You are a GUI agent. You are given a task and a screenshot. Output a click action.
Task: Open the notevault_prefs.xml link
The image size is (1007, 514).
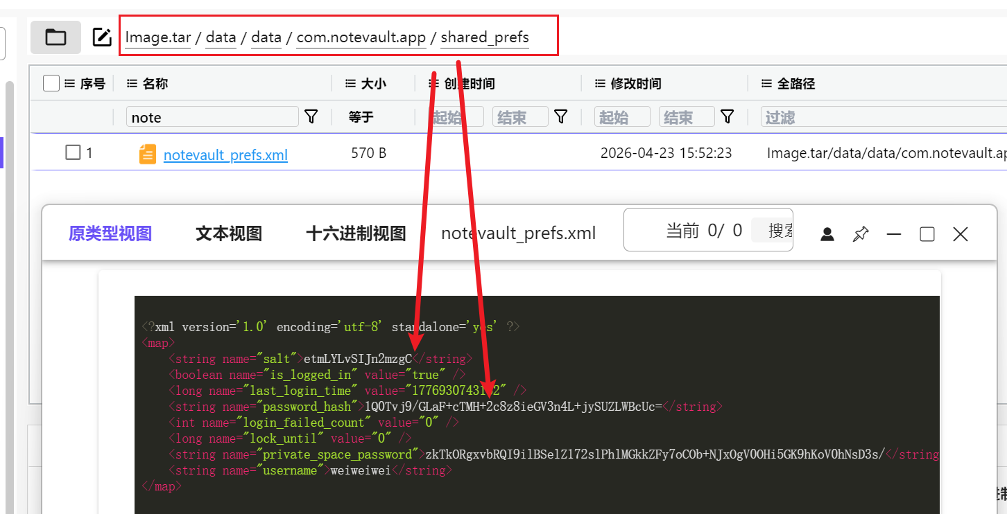[225, 154]
